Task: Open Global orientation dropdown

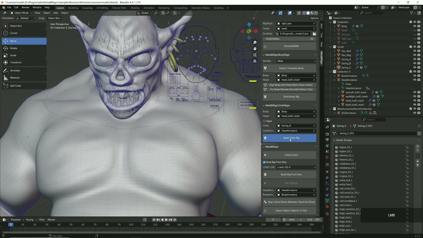Action: tap(144, 13)
